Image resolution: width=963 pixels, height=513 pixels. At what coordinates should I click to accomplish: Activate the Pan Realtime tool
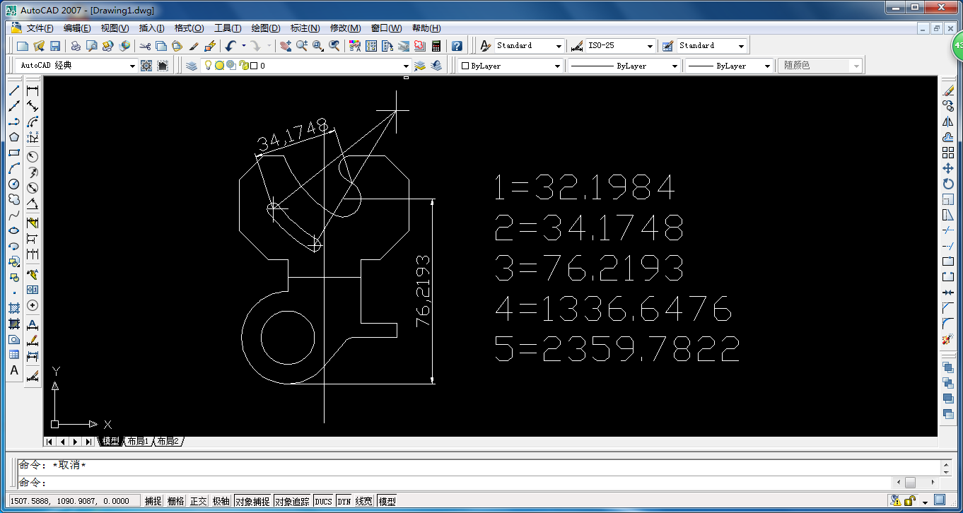(x=286, y=45)
